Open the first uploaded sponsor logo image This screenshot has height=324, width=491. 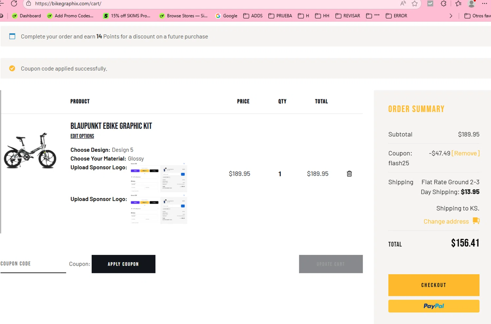(159, 177)
